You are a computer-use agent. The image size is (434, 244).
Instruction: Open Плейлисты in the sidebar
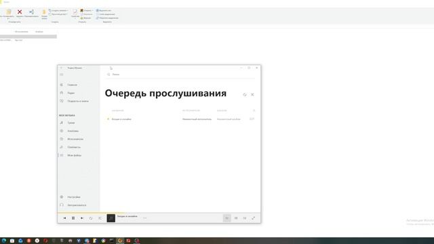click(x=74, y=147)
